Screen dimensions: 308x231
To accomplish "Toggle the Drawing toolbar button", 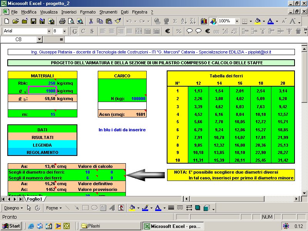I will pyautogui.click(x=213, y=21).
